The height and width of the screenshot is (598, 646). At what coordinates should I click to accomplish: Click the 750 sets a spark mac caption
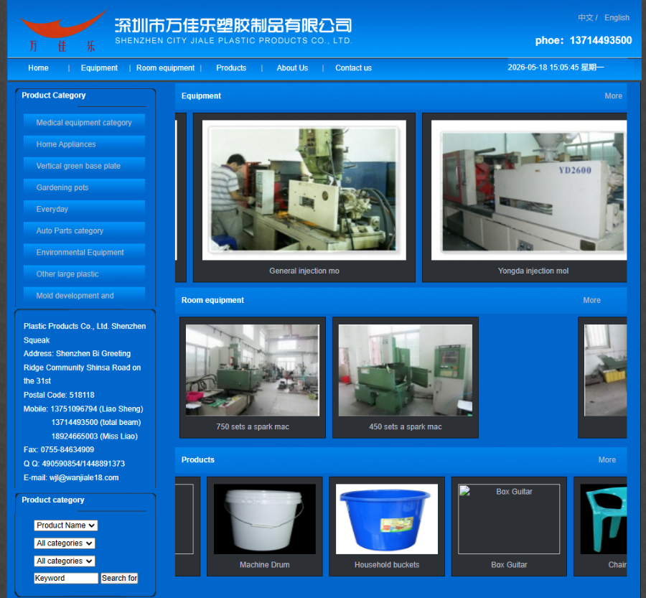pos(253,426)
